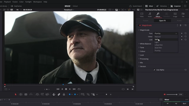Switch to the Audio inspector tab
Viewport: 189px width, 106px height.
[150, 15]
